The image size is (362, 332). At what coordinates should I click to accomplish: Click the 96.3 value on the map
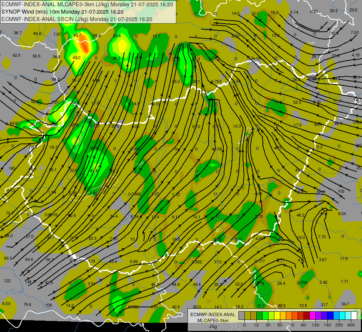coord(55,79)
